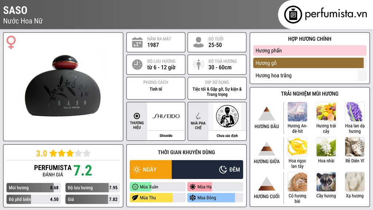Screen dimensions: 373x210
Task: Click the Hương phấn accord bar
Action: tap(310, 50)
